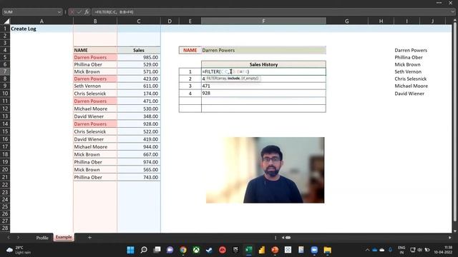Open Power BI from the taskbar
The image size is (458, 257).
click(262, 250)
